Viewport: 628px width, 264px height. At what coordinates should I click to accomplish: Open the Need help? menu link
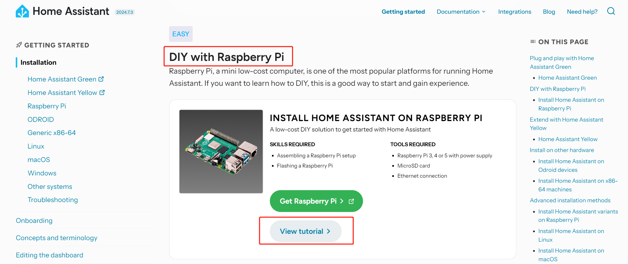[582, 12]
